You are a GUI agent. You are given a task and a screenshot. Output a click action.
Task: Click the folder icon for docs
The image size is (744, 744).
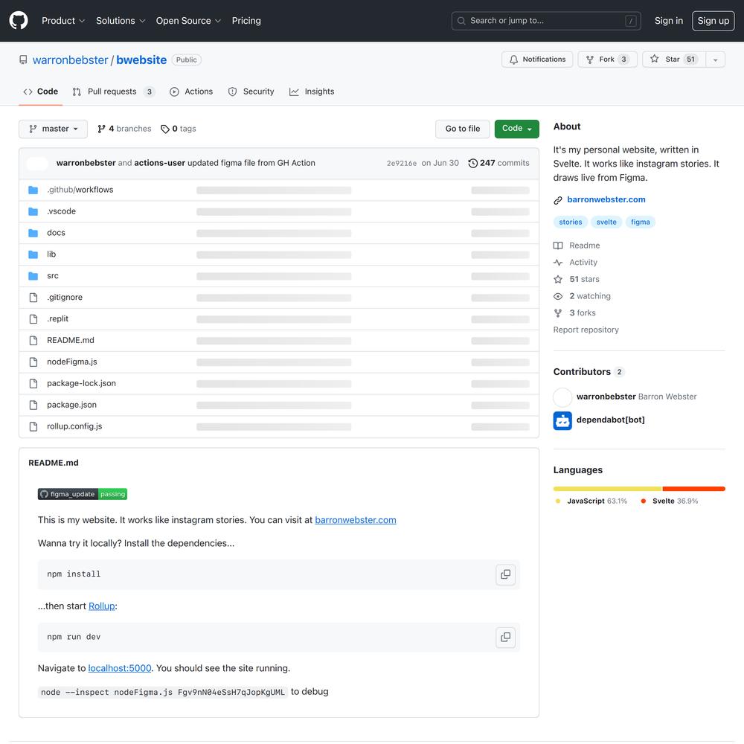33,233
